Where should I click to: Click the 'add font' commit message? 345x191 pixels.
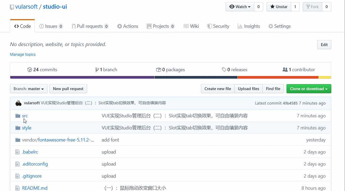(x=110, y=140)
